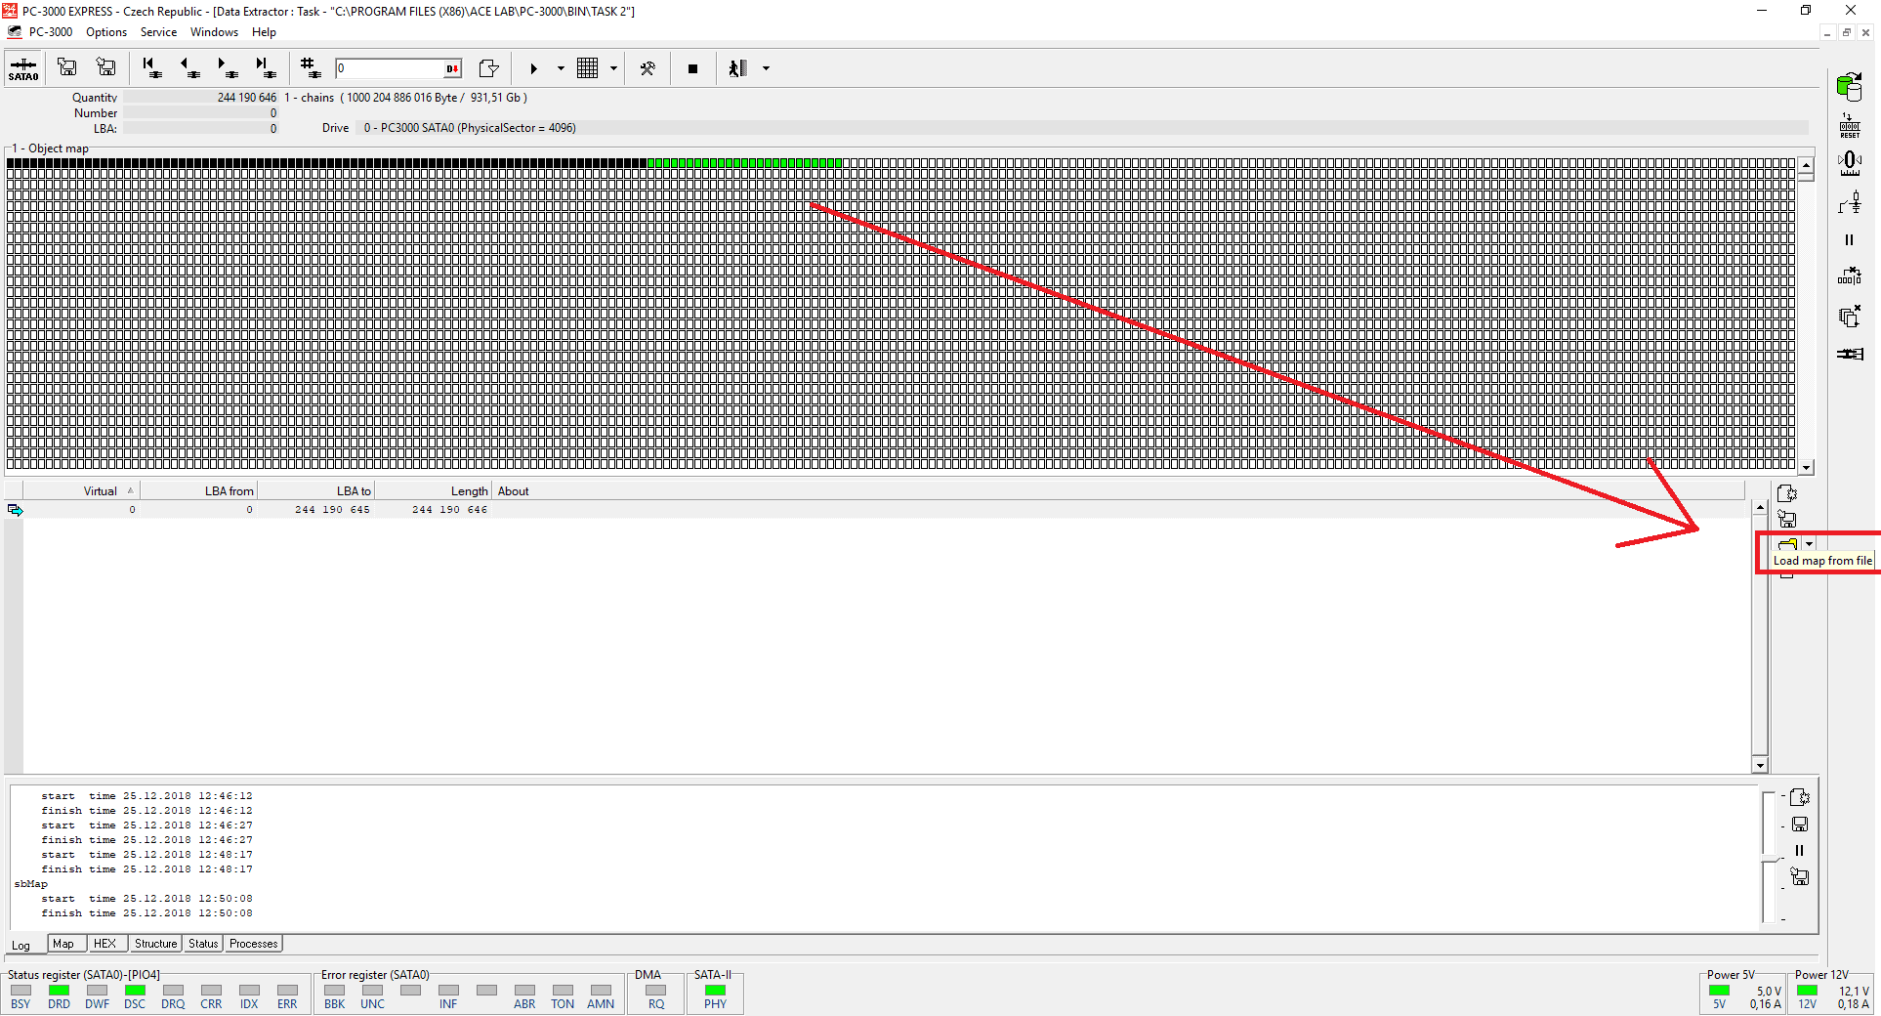
Task: Start the copy process with play button
Action: pyautogui.click(x=534, y=68)
